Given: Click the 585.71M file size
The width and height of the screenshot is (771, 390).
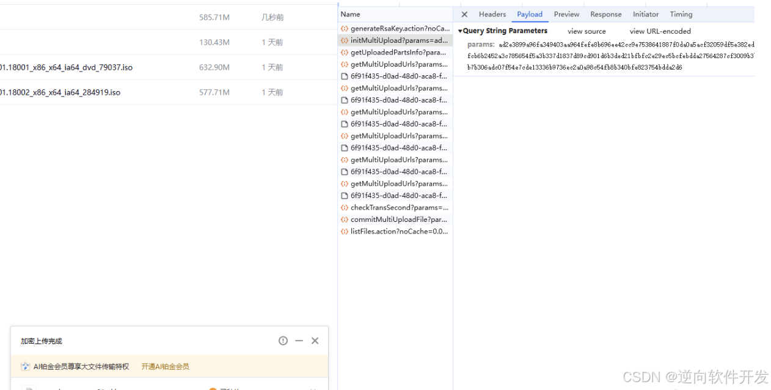Looking at the screenshot, I should coord(214,18).
